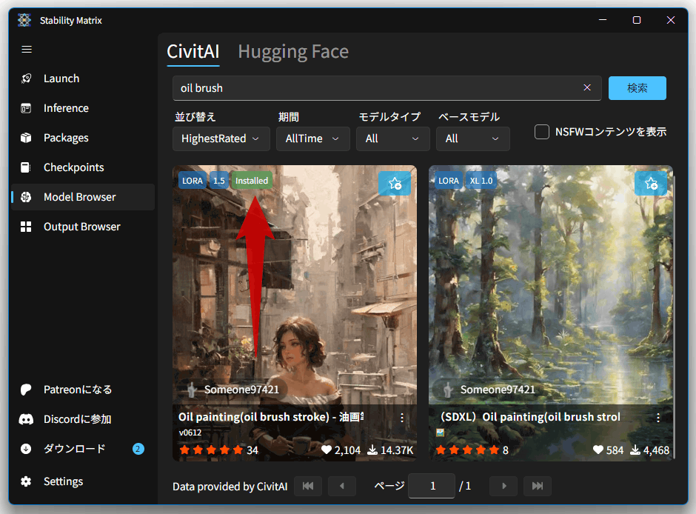Open more options on Oil painting 1.5 card

[x=402, y=418]
